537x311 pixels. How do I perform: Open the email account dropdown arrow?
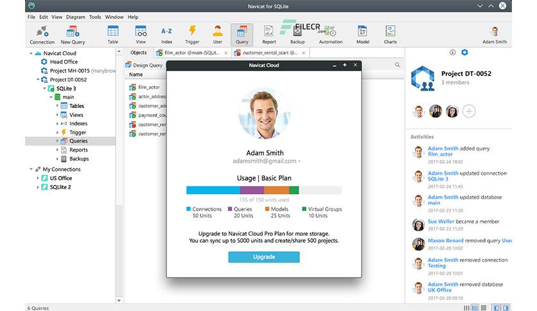click(x=300, y=161)
